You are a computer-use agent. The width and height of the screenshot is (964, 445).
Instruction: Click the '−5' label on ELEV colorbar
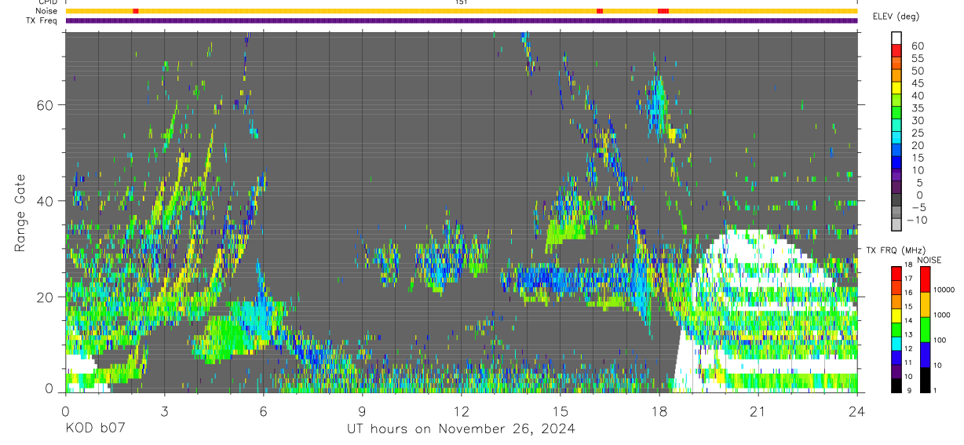918,207
